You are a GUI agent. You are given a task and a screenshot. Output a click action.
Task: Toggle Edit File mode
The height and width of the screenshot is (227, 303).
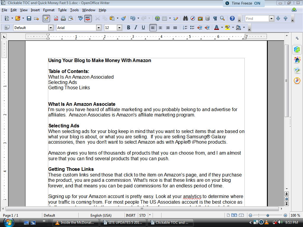click(x=46, y=18)
